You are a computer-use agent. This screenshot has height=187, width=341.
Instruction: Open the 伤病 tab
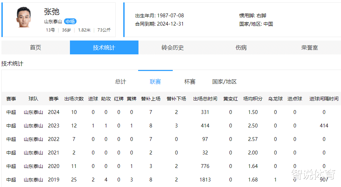pos(241,47)
